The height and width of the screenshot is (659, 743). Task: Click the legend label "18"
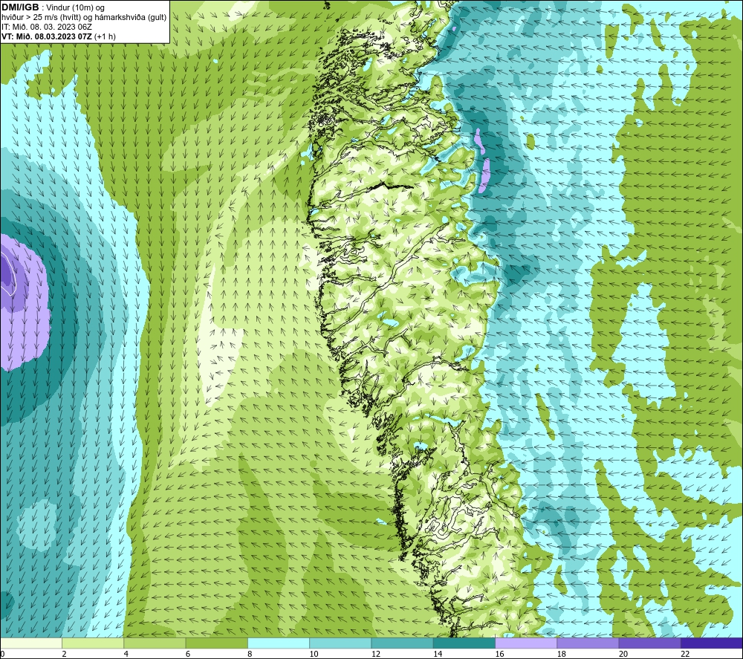(x=562, y=655)
